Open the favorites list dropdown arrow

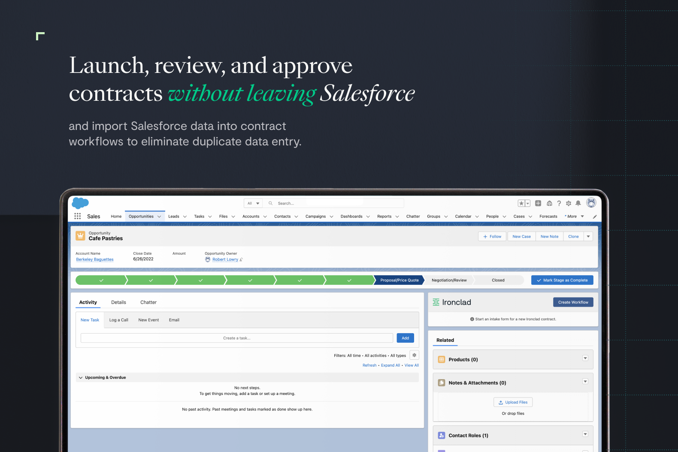point(528,203)
